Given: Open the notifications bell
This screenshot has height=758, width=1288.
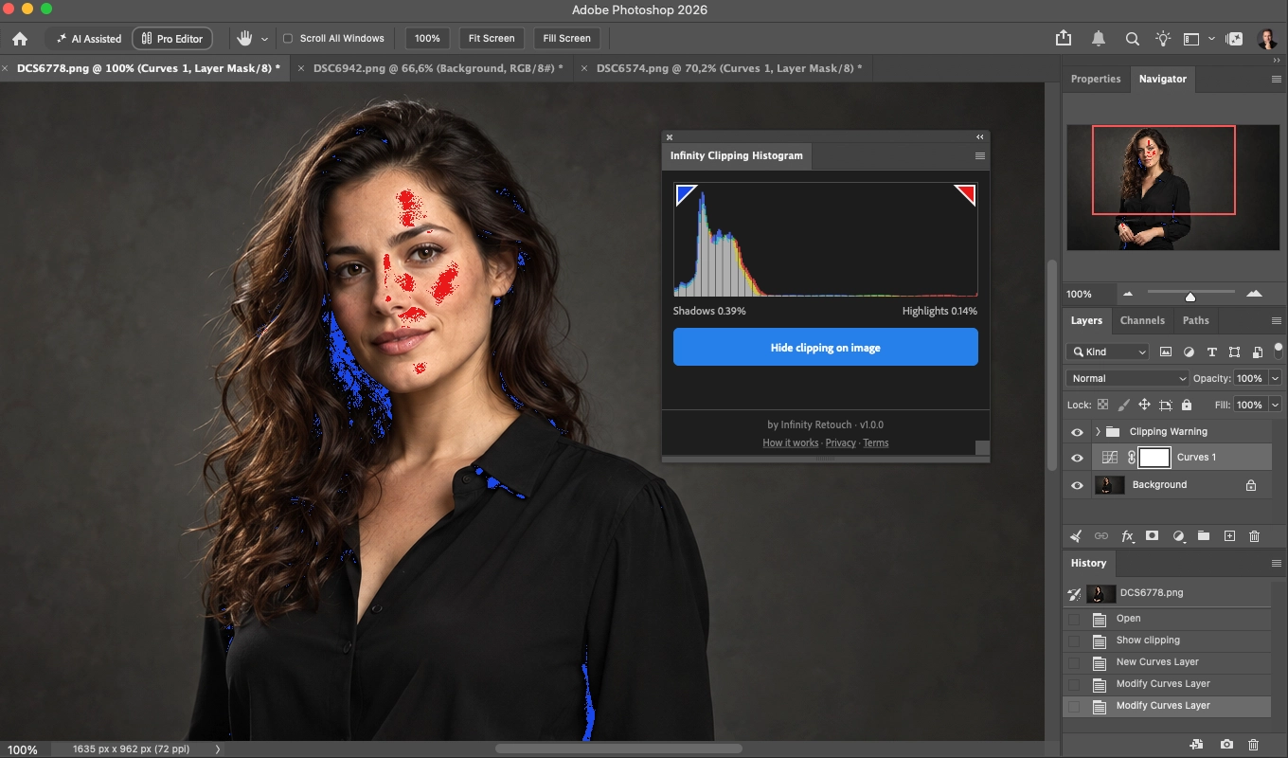Looking at the screenshot, I should pos(1099,39).
